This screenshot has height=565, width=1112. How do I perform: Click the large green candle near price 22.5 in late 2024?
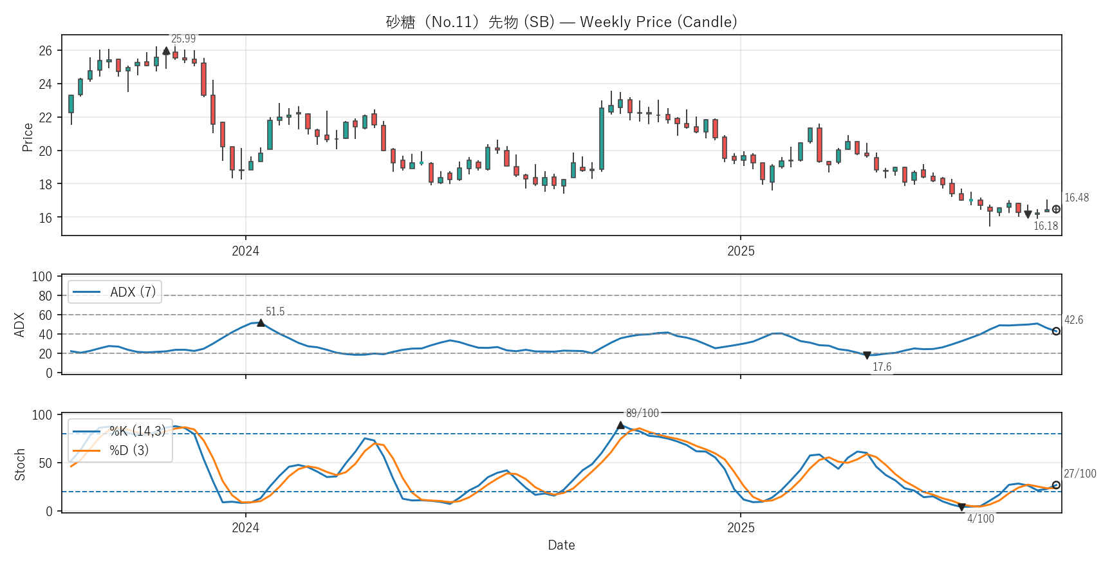[x=602, y=138]
